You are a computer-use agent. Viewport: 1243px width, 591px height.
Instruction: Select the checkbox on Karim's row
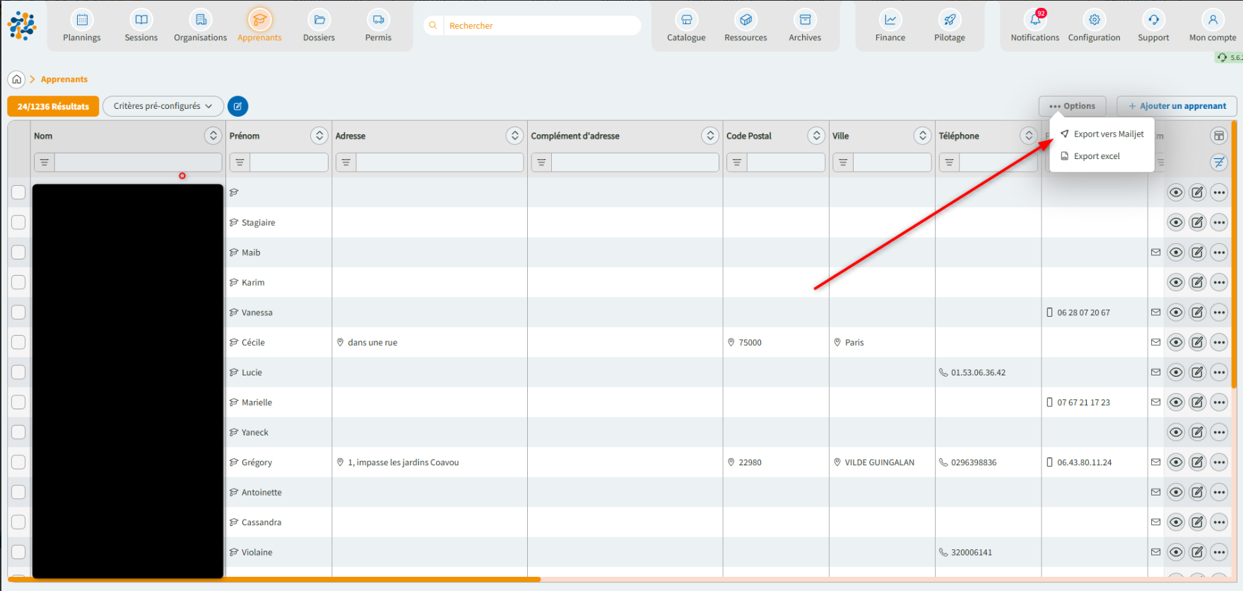pos(18,283)
